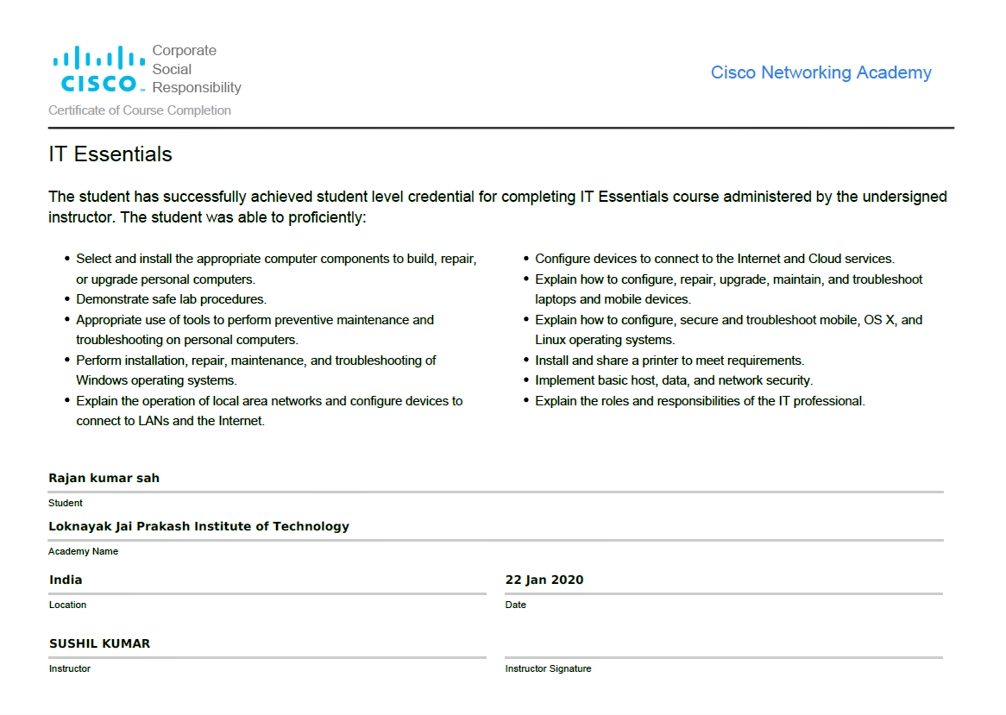Click the date 22 Jan 2020
The image size is (1006, 715).
544,580
